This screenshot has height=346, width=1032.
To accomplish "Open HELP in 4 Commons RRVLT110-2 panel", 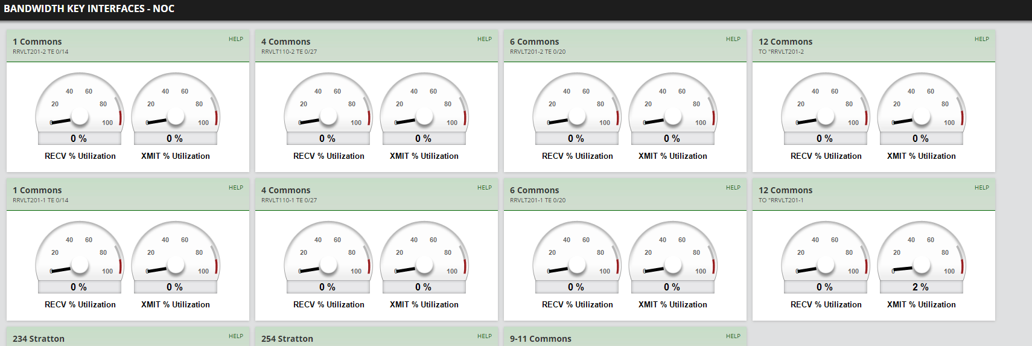I will 485,39.
